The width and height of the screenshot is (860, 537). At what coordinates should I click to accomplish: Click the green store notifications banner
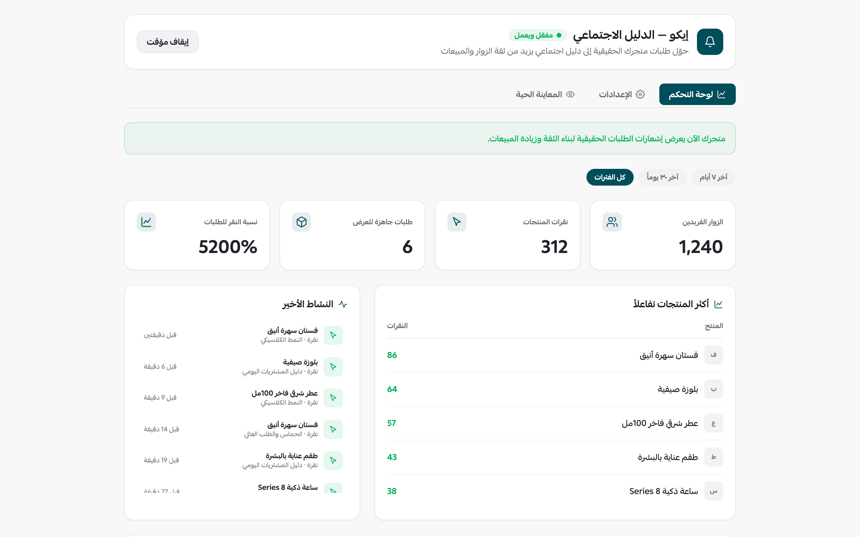pos(430,138)
